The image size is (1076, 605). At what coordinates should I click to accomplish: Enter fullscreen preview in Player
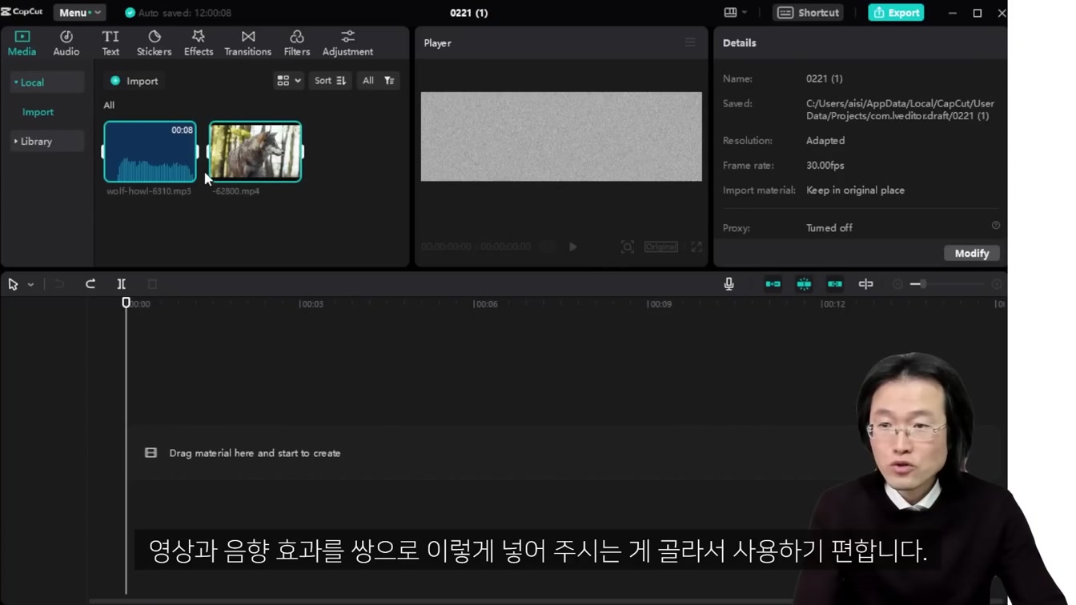[697, 247]
